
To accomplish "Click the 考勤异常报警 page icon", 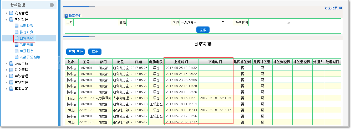I will (x=17, y=57).
